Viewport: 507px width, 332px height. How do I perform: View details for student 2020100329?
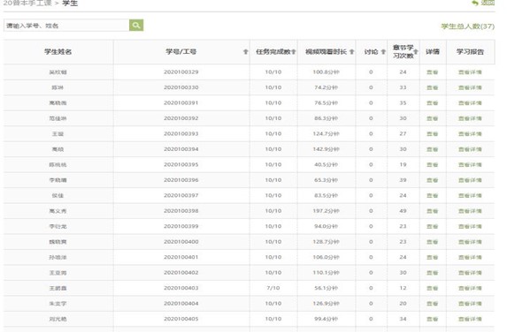tap(433, 72)
